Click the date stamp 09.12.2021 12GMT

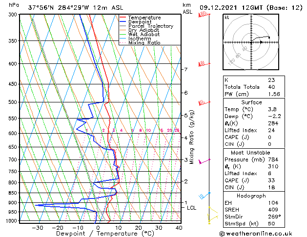click(x=231, y=8)
